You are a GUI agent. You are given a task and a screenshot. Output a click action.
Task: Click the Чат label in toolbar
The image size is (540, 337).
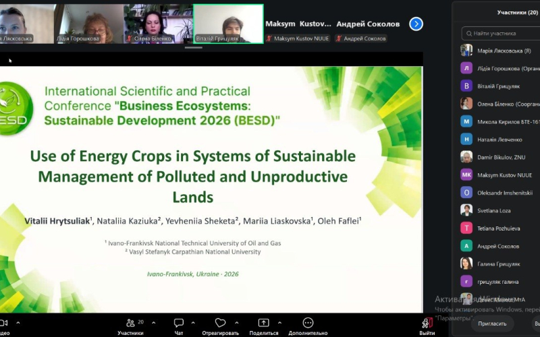(x=179, y=333)
